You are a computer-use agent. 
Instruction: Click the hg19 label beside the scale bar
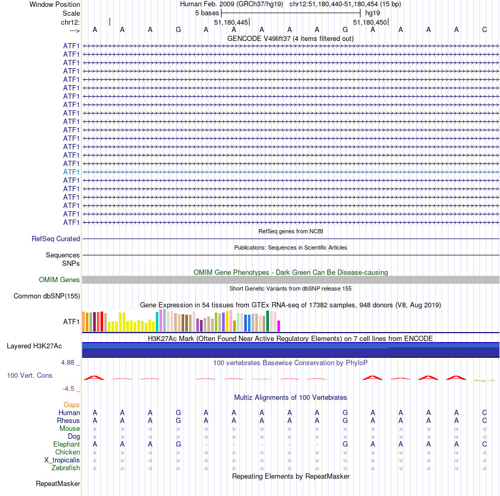[373, 13]
